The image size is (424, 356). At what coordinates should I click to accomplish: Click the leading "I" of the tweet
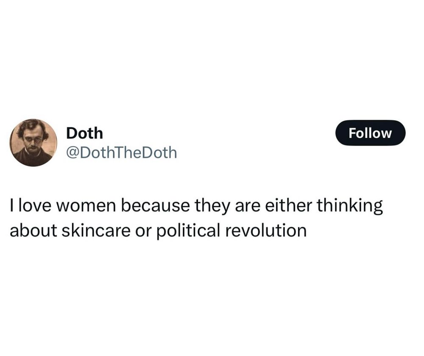pos(11,206)
